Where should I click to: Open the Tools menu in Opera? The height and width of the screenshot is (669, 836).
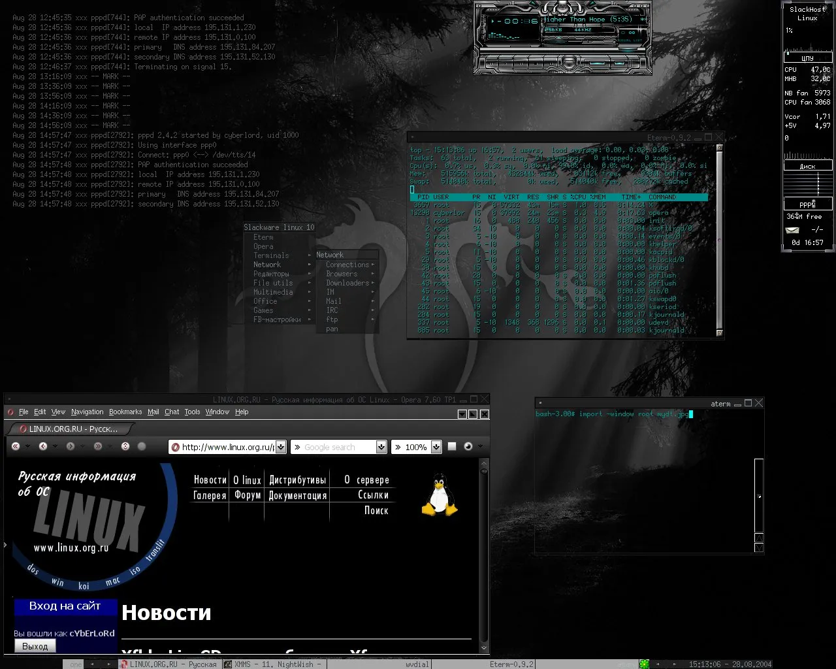coord(192,412)
